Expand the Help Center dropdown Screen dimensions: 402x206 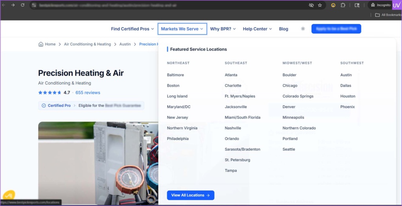(x=257, y=29)
